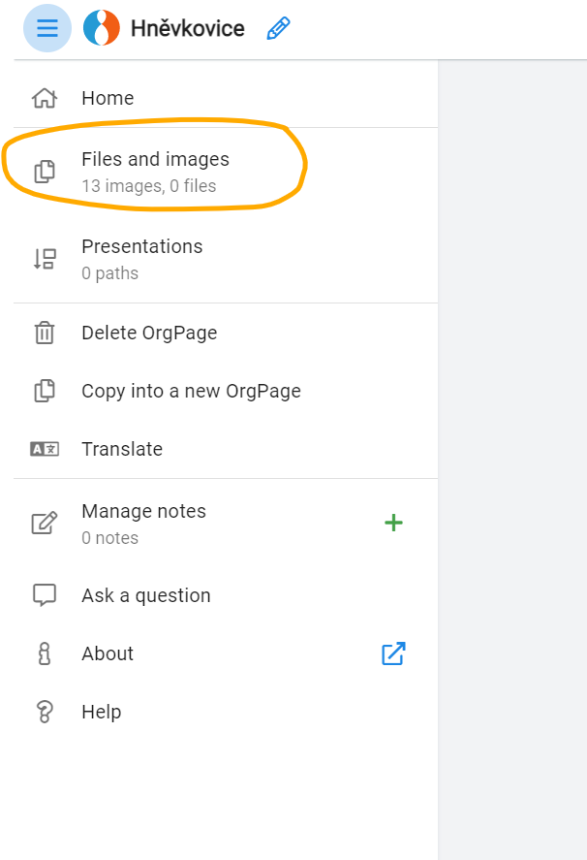This screenshot has height=860, width=587.
Task: Click the Help question mark icon
Action: tap(45, 712)
